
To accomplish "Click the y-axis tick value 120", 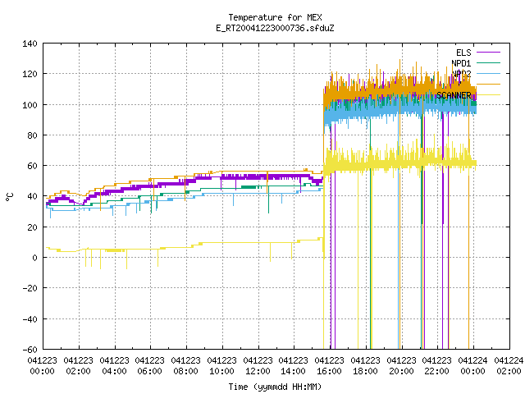I will 30,74.
